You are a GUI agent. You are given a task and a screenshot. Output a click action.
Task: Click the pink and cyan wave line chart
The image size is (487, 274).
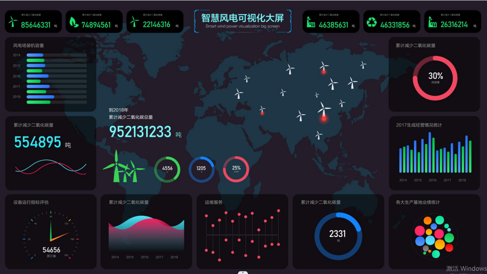tap(51, 167)
